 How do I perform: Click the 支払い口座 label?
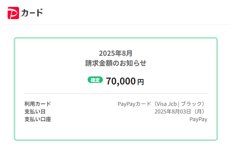[x=38, y=119]
